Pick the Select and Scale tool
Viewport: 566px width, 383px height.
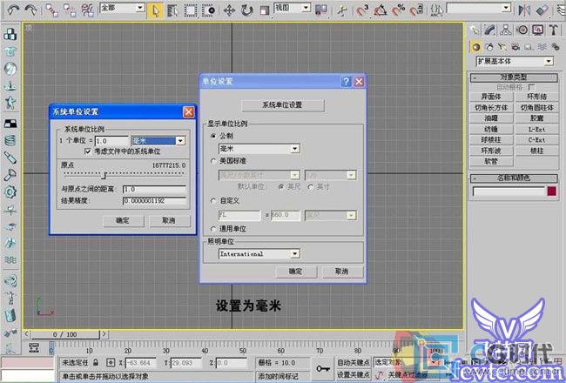(265, 10)
